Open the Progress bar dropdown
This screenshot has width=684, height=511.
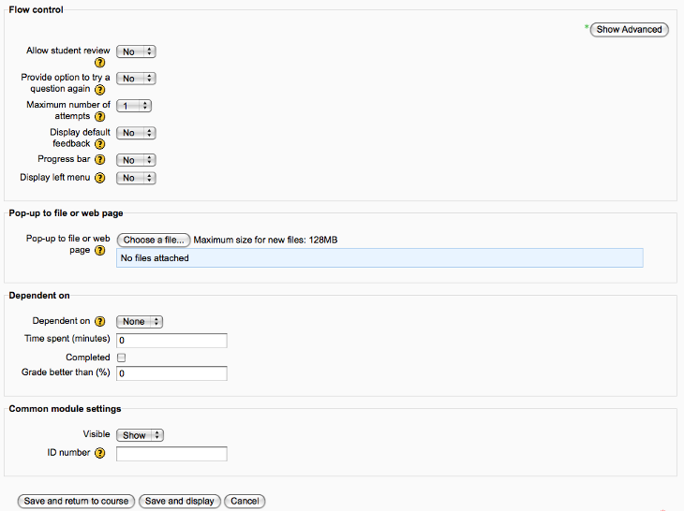pyautogui.click(x=136, y=160)
